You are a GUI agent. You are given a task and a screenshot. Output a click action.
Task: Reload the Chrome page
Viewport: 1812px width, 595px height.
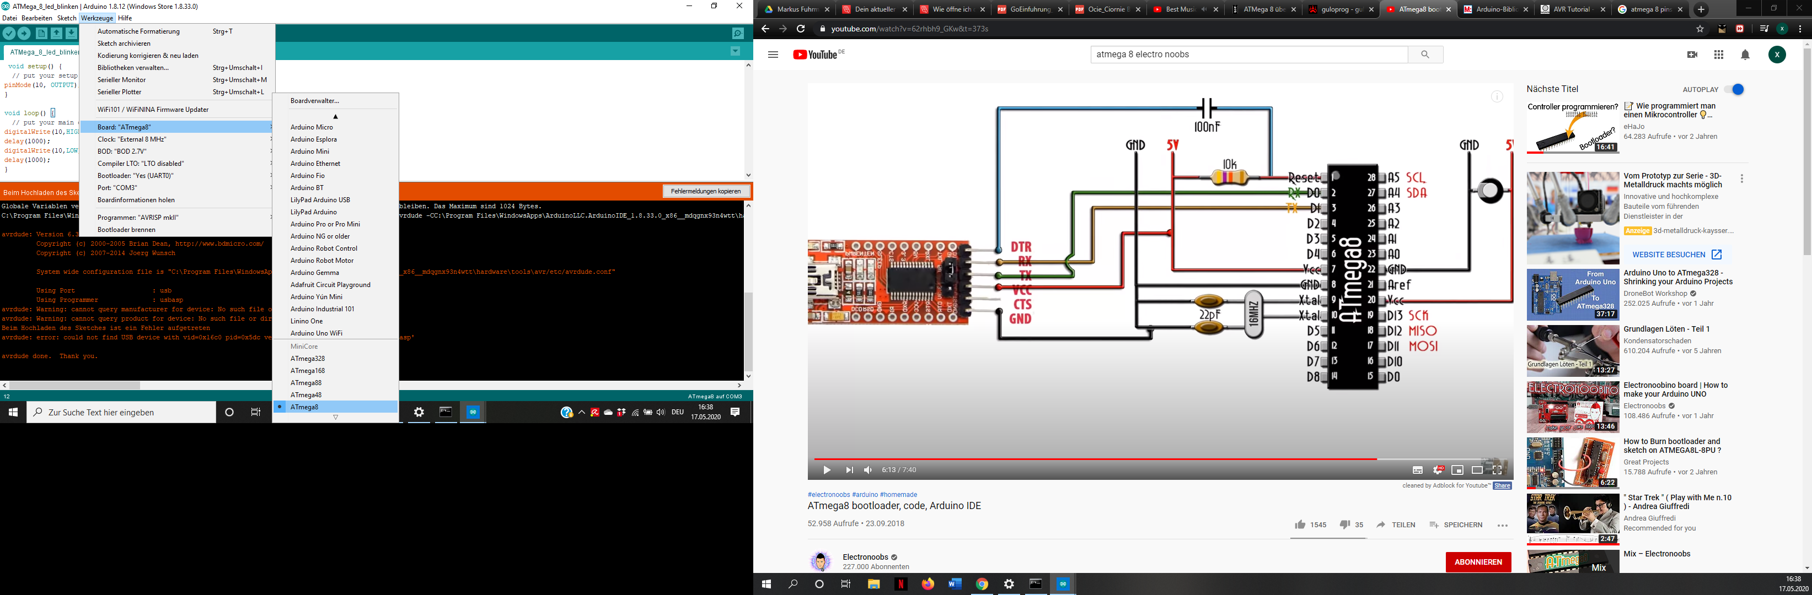[801, 29]
